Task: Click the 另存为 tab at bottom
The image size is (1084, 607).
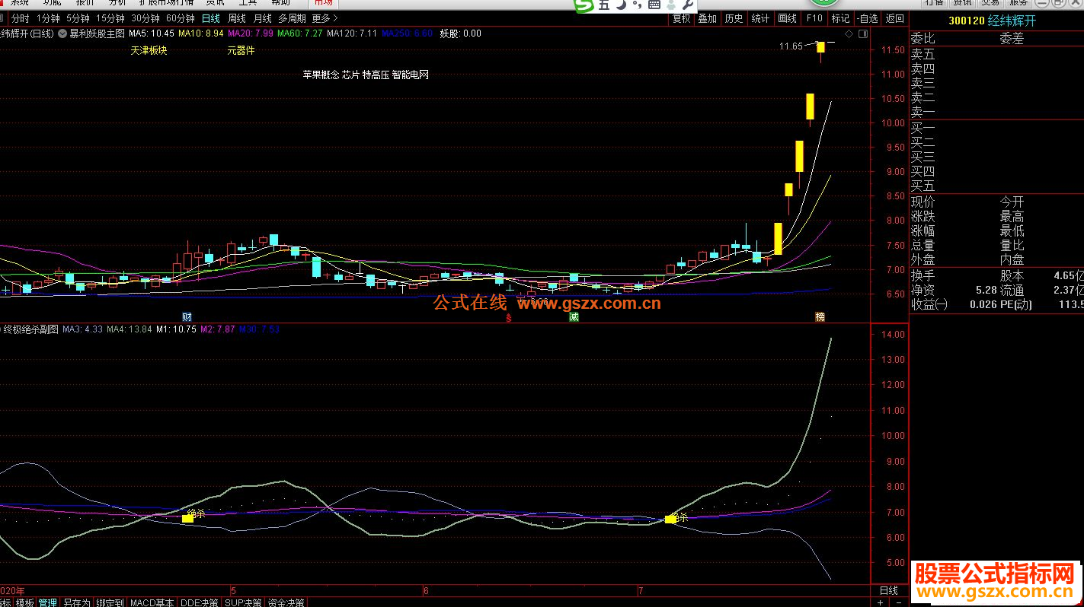Action: click(76, 602)
